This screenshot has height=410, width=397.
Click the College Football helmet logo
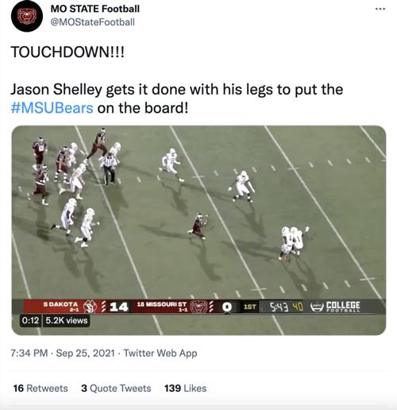[317, 307]
